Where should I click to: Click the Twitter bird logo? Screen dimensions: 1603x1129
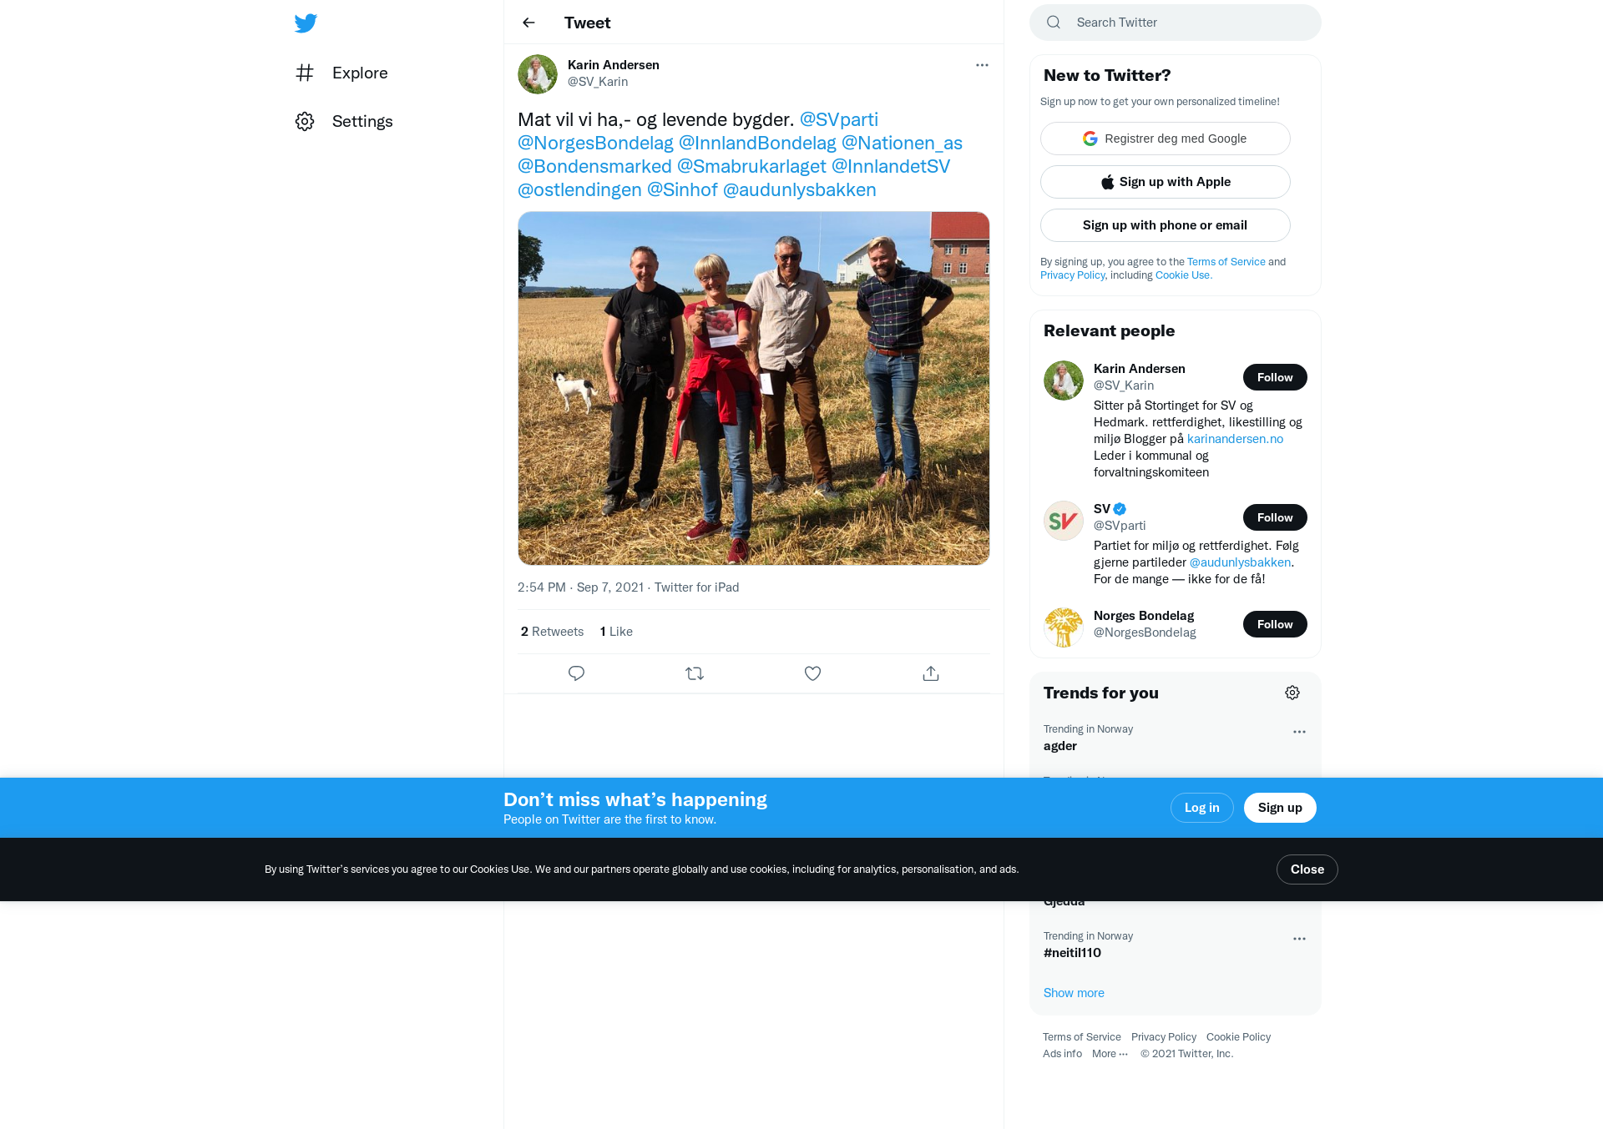click(306, 23)
